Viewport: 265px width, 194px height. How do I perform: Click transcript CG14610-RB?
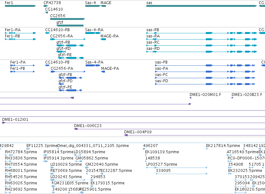(47, 33)
